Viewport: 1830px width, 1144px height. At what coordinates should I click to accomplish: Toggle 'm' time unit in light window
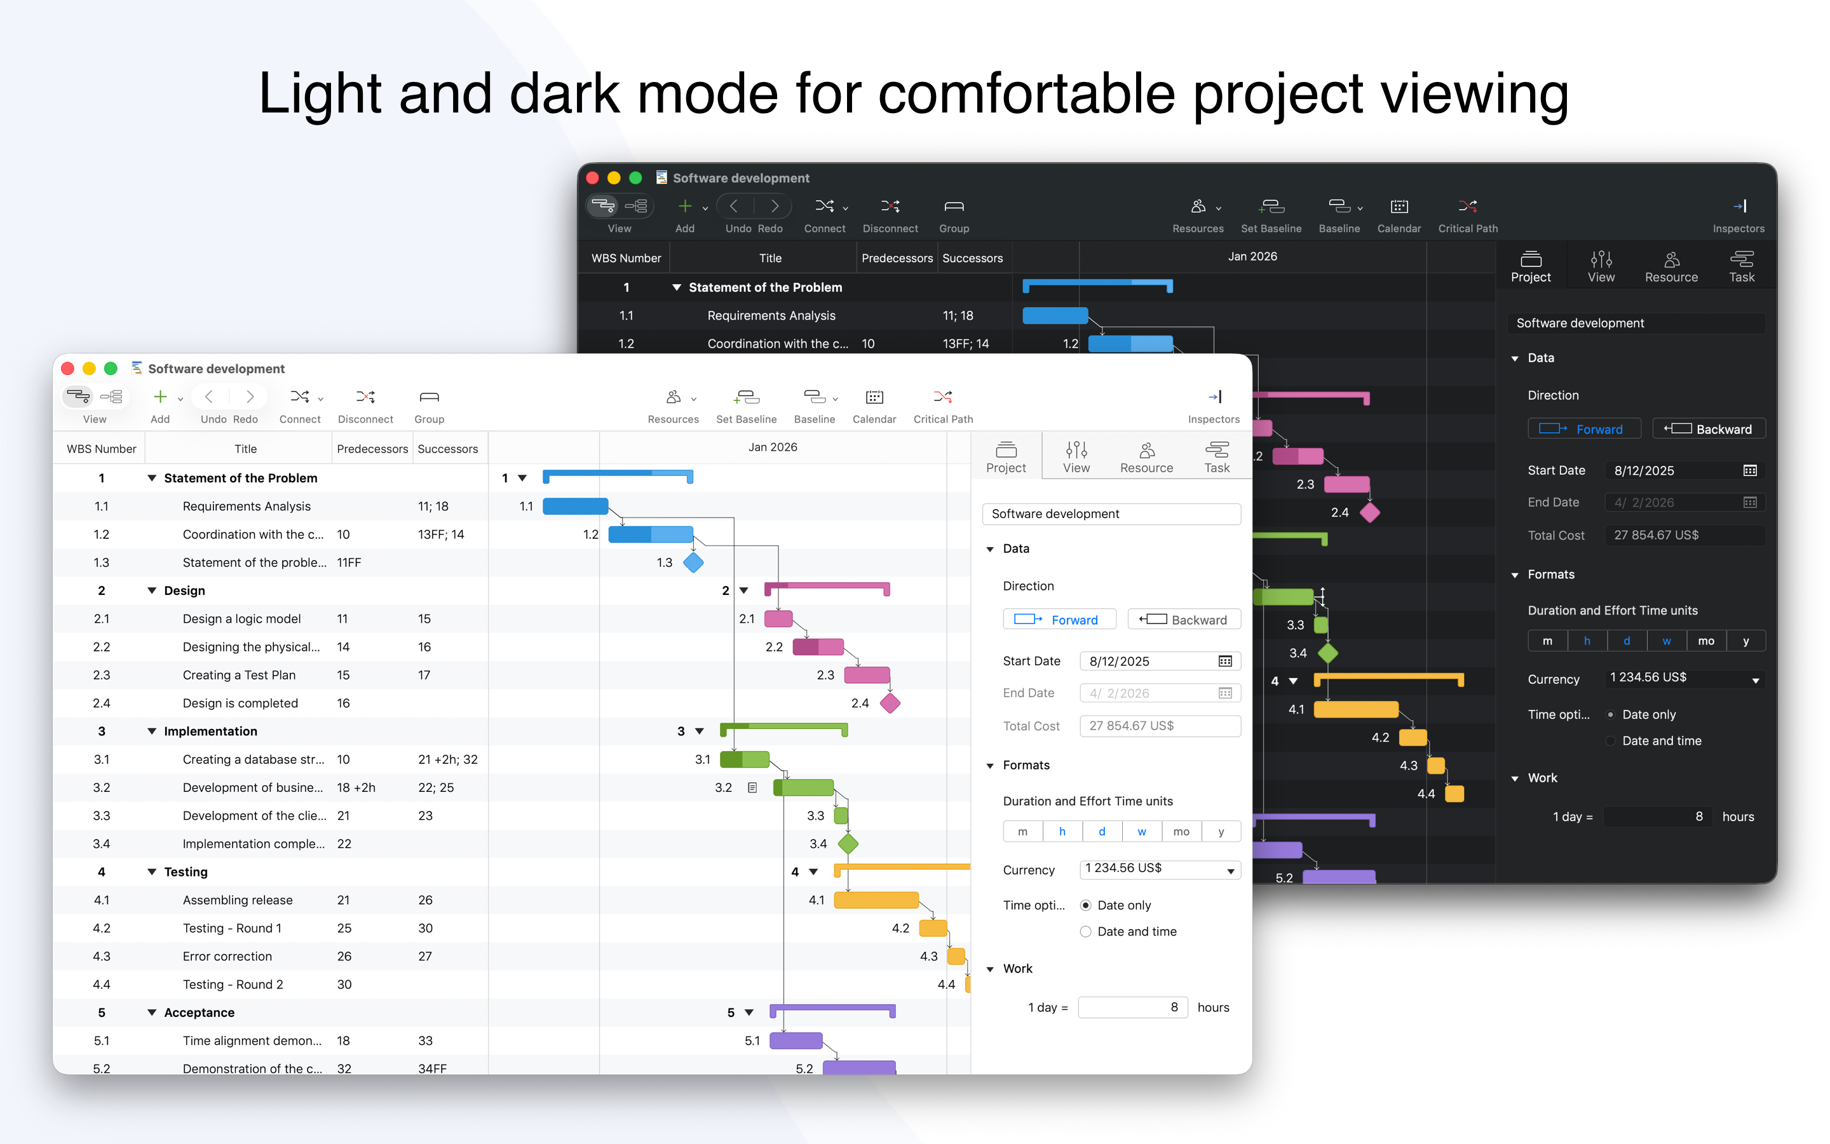coord(1022,831)
